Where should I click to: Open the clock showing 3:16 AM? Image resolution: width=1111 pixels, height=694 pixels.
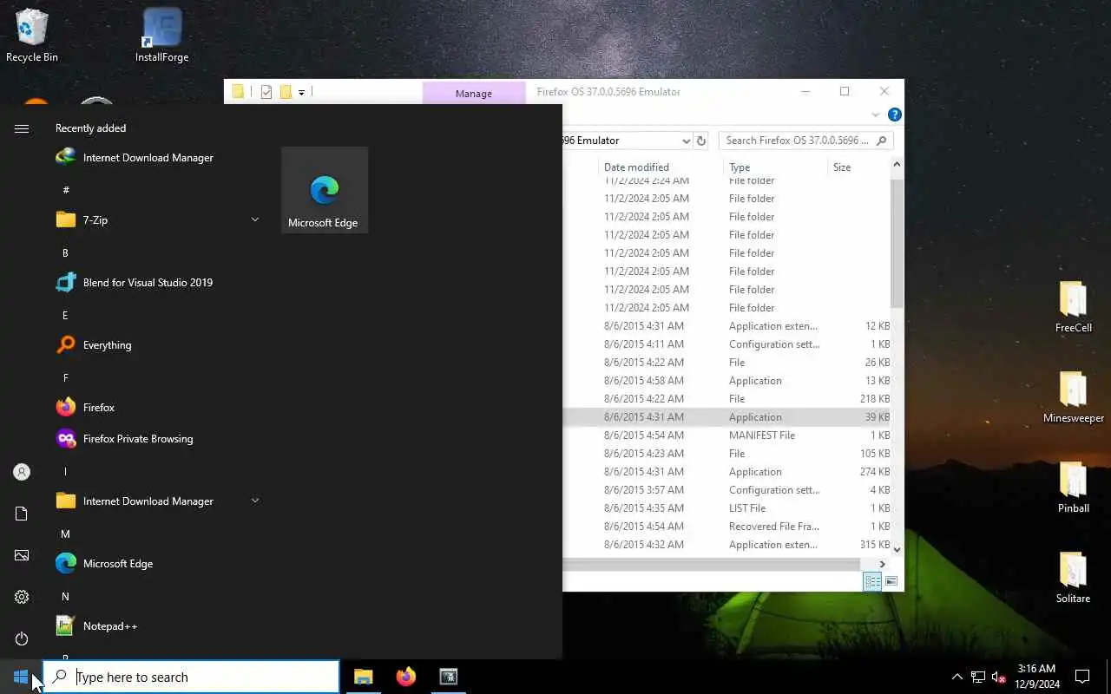(x=1037, y=677)
